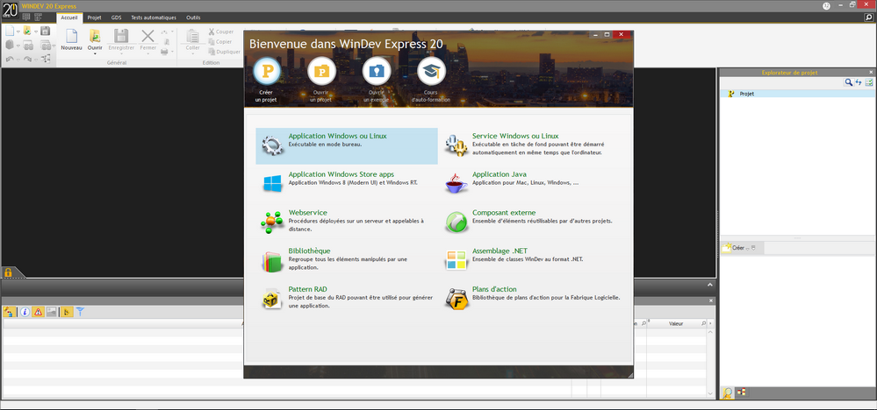Click the quick-access save floppy icon
Image resolution: width=877 pixels, height=410 pixels.
coord(46,32)
